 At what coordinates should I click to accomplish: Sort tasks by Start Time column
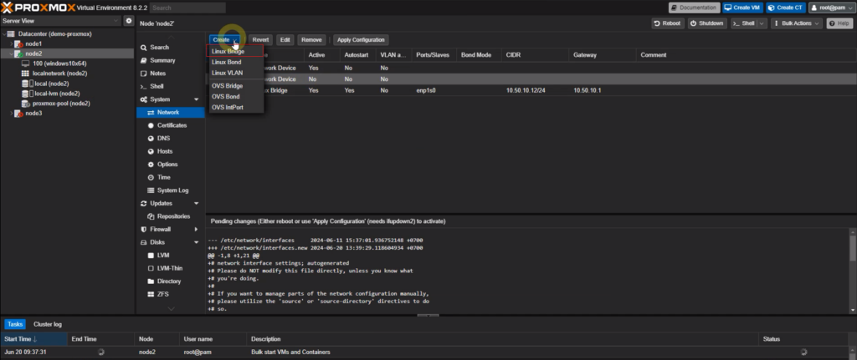(33, 339)
